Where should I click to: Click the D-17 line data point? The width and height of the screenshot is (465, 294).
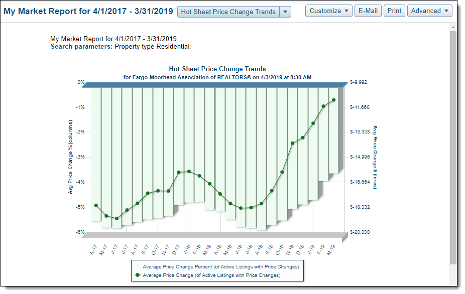179,172
